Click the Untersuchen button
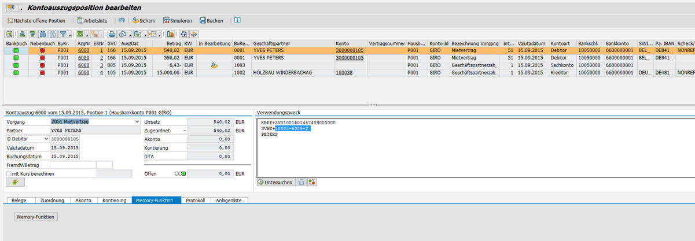 tap(275, 183)
